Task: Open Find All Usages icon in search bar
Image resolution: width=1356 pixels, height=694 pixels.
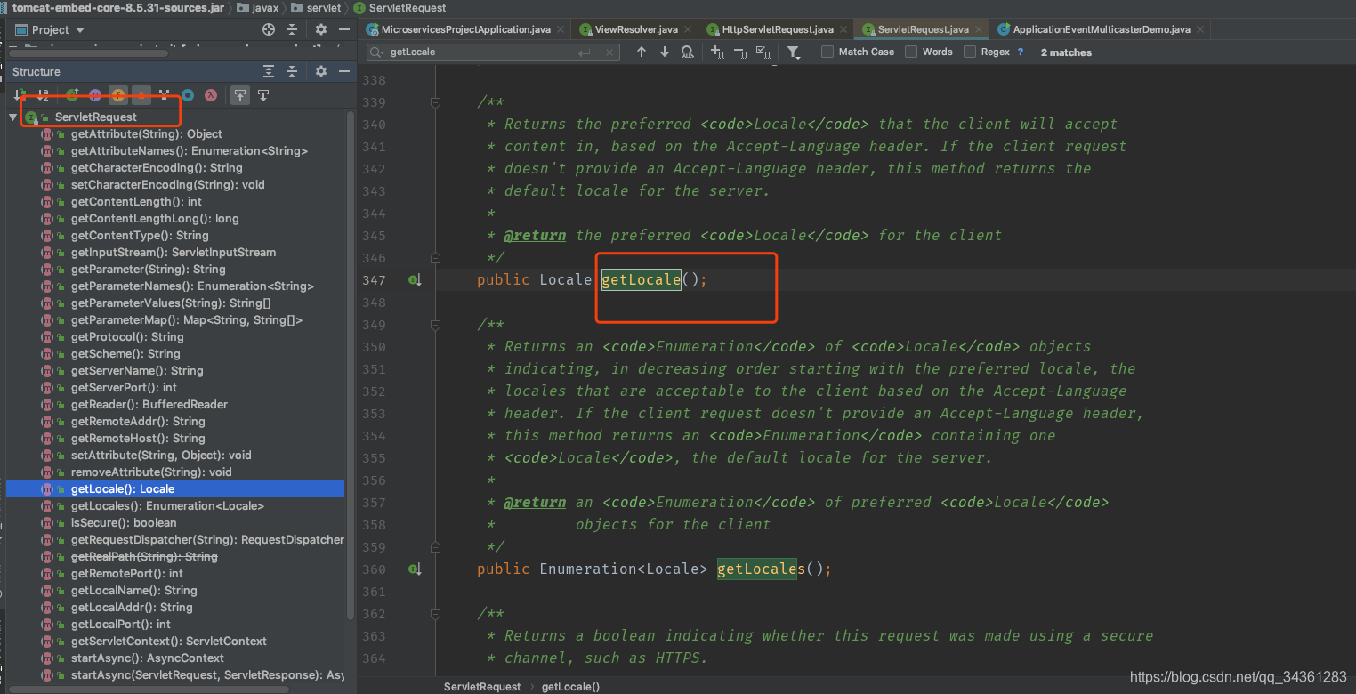Action: [x=687, y=52]
